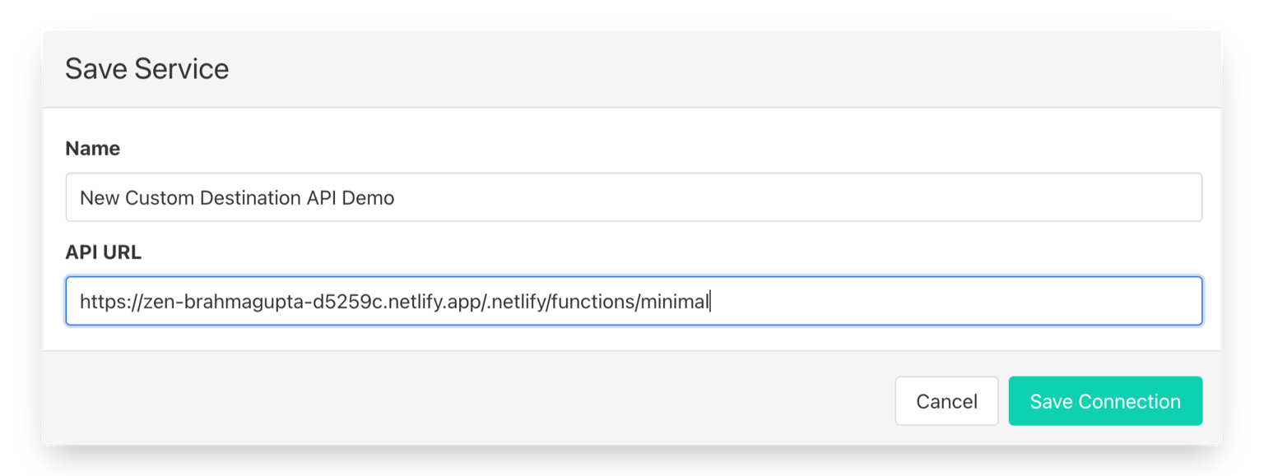
Task: Focus the Name input field
Action: (x=634, y=197)
